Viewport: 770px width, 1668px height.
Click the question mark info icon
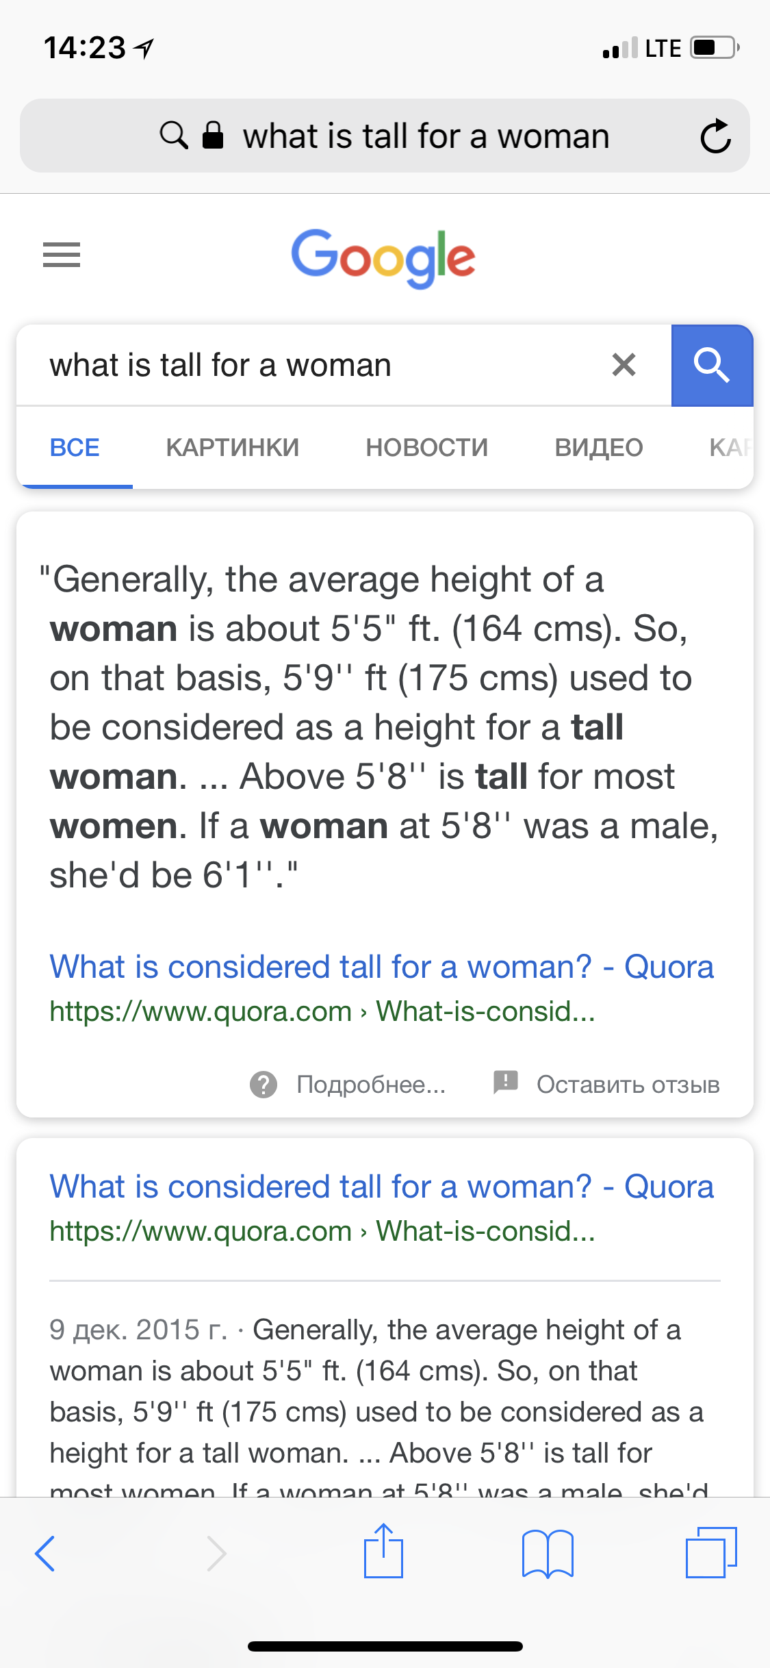point(264,1085)
